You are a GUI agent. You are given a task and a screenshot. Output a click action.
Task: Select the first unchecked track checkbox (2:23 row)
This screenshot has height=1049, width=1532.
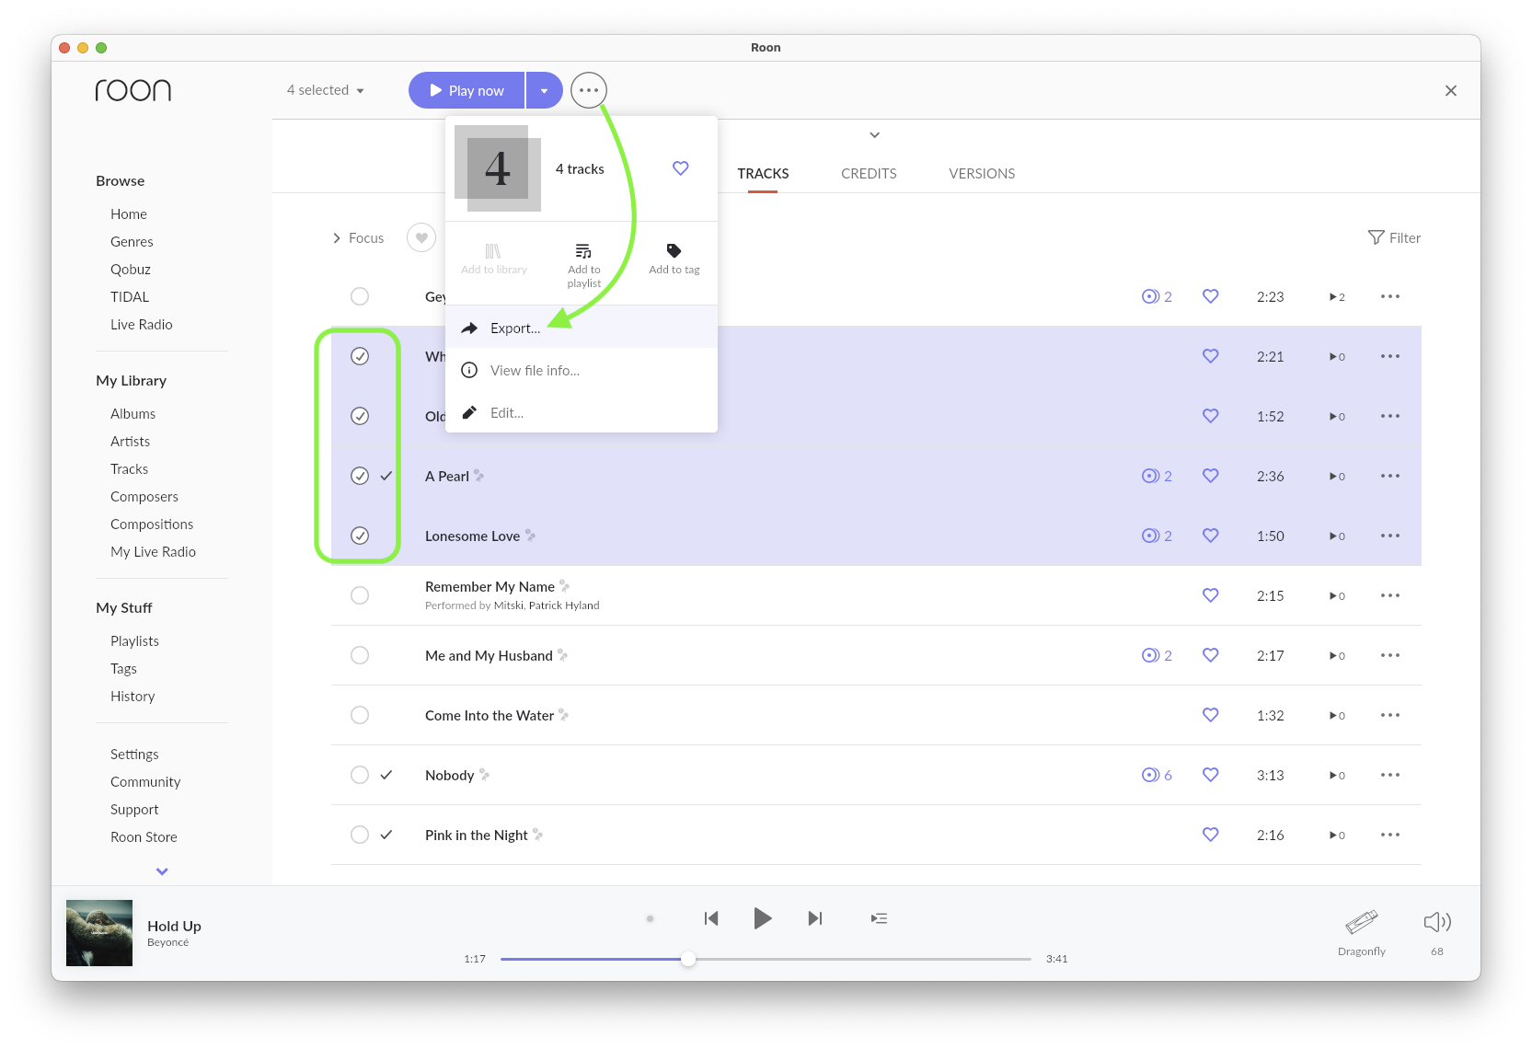(360, 296)
